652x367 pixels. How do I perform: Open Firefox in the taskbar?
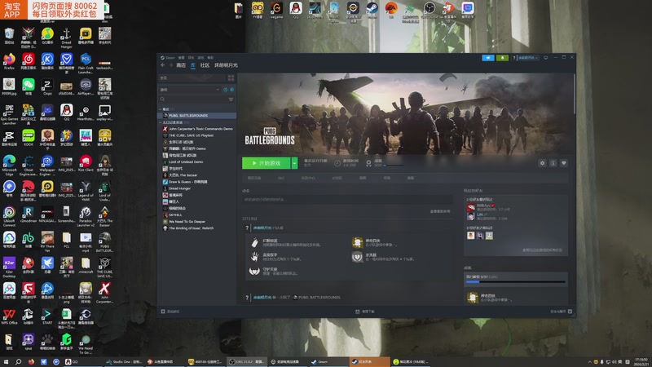pos(31,361)
